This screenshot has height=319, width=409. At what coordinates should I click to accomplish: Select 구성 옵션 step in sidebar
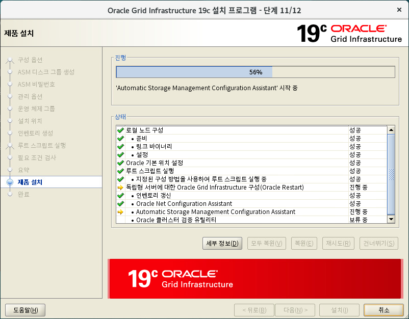(30, 60)
